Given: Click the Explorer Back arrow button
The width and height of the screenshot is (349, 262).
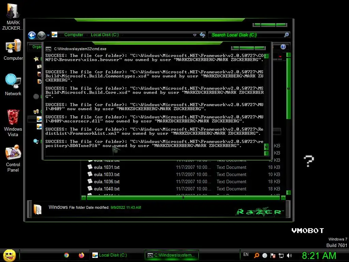Looking at the screenshot, I should [32, 35].
